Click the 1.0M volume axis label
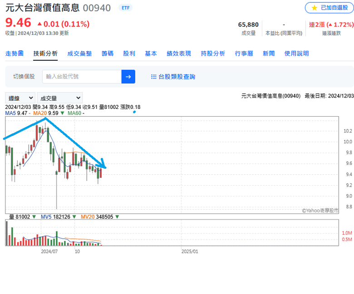 coord(347,233)
